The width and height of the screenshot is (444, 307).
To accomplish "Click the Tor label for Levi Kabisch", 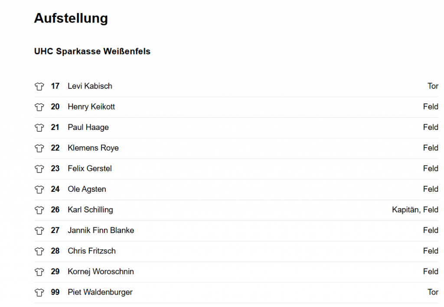I will coord(433,86).
